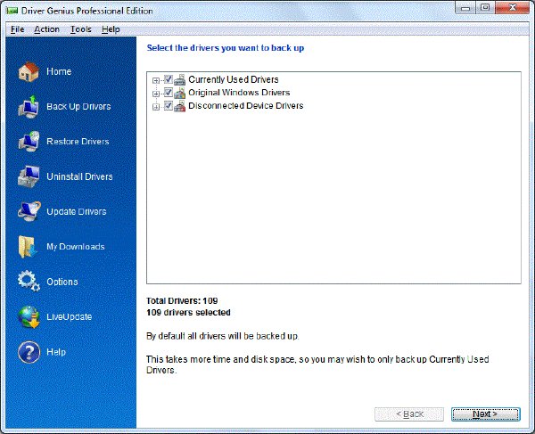Click the Update Drivers icon
535x434 pixels.
(29, 211)
